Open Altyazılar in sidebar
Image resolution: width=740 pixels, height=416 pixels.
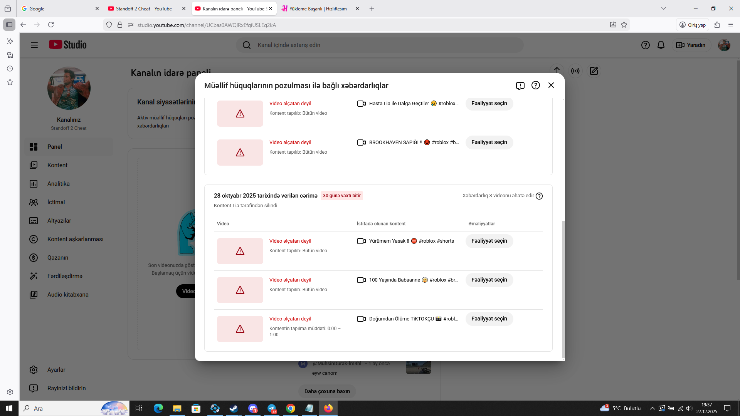pyautogui.click(x=69, y=221)
